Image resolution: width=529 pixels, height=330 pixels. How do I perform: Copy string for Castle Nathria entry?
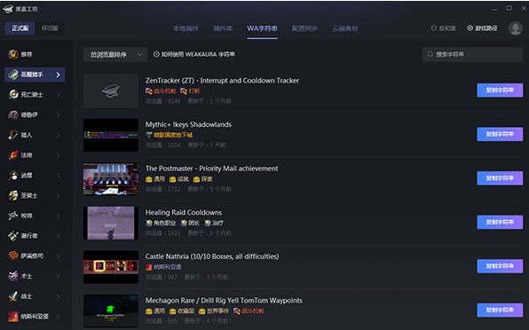(500, 266)
